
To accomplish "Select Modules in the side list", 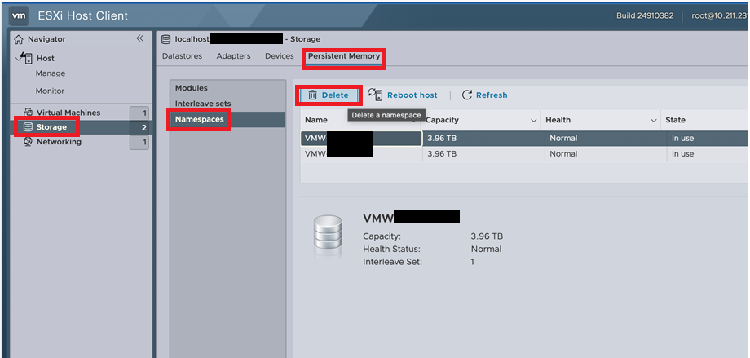I will pos(192,88).
